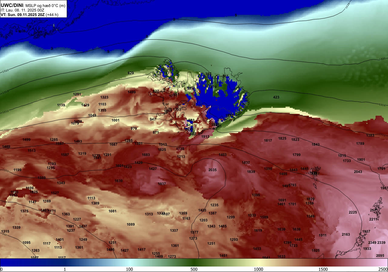The width and height of the screenshot is (388, 272).
Task: Click the map value '423'
Action: click(x=276, y=97)
